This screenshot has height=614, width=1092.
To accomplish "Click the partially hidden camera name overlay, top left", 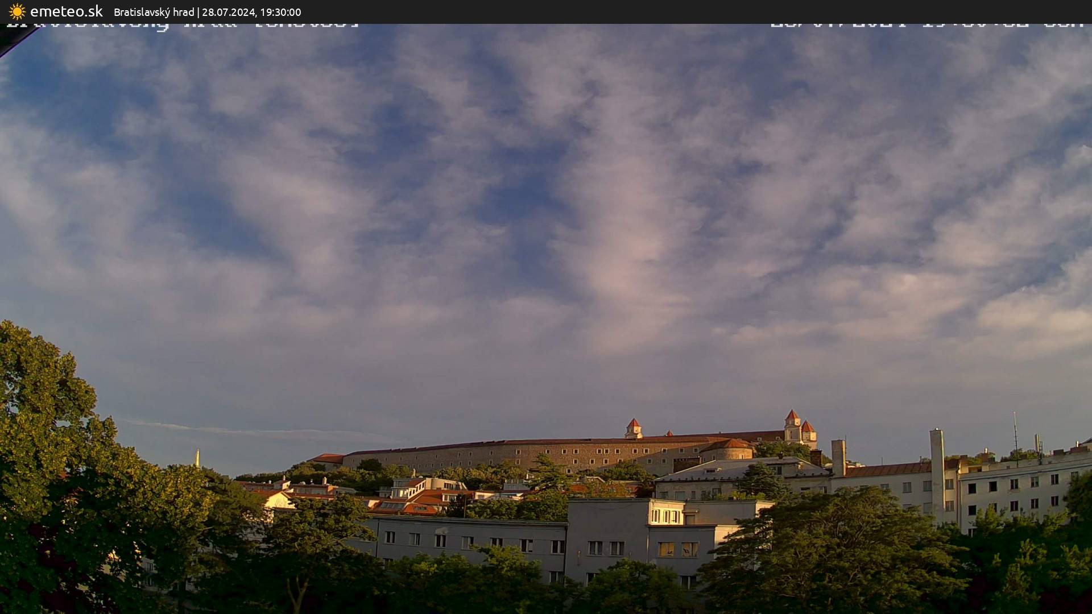I will [x=182, y=26].
